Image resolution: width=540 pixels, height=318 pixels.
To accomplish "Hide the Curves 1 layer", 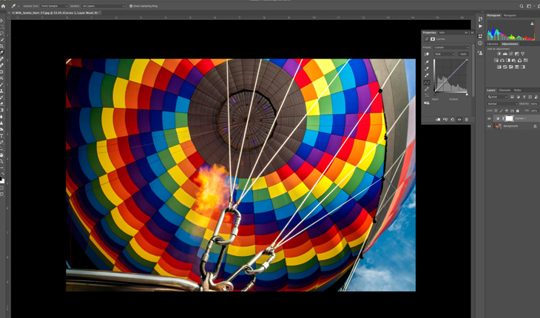I will point(489,118).
